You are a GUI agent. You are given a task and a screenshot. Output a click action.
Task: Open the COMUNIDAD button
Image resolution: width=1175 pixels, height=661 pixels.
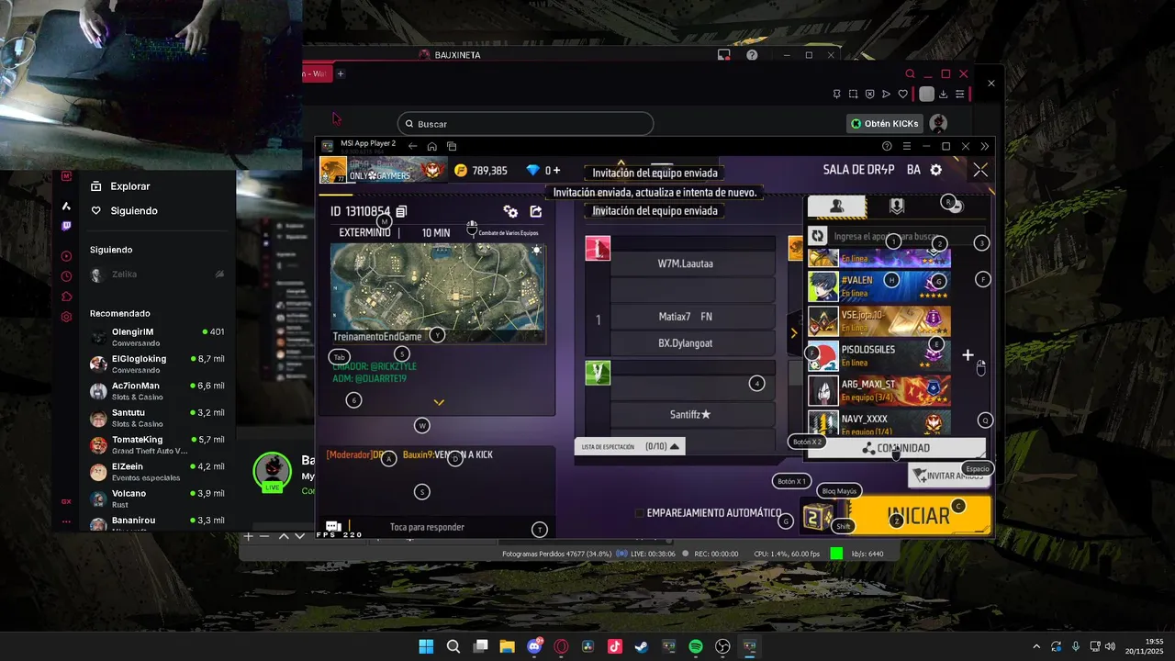click(896, 448)
